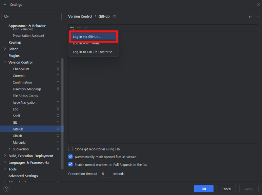Open Presentation Assistant settings
The height and width of the screenshot is (195, 262).
tap(28, 36)
